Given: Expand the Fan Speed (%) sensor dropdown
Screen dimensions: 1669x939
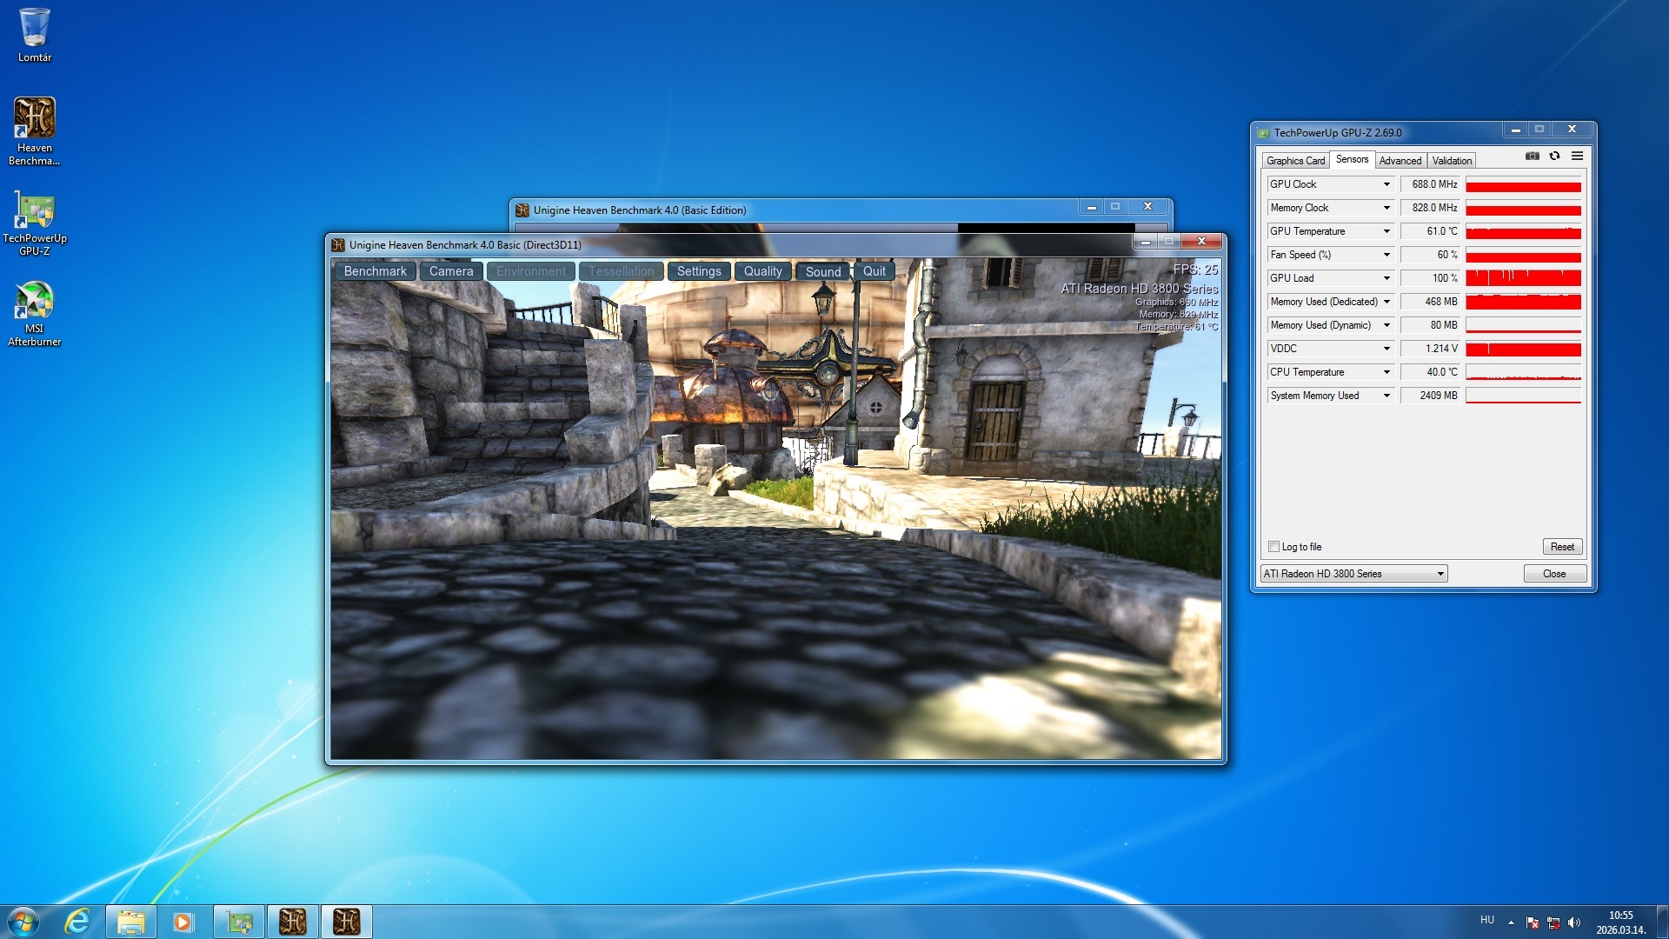Looking at the screenshot, I should [x=1386, y=255].
